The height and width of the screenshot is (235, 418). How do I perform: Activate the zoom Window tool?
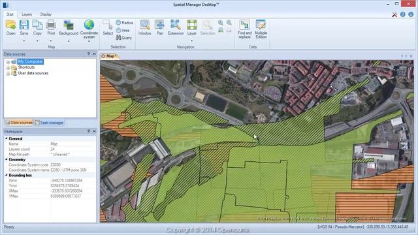[x=145, y=27]
